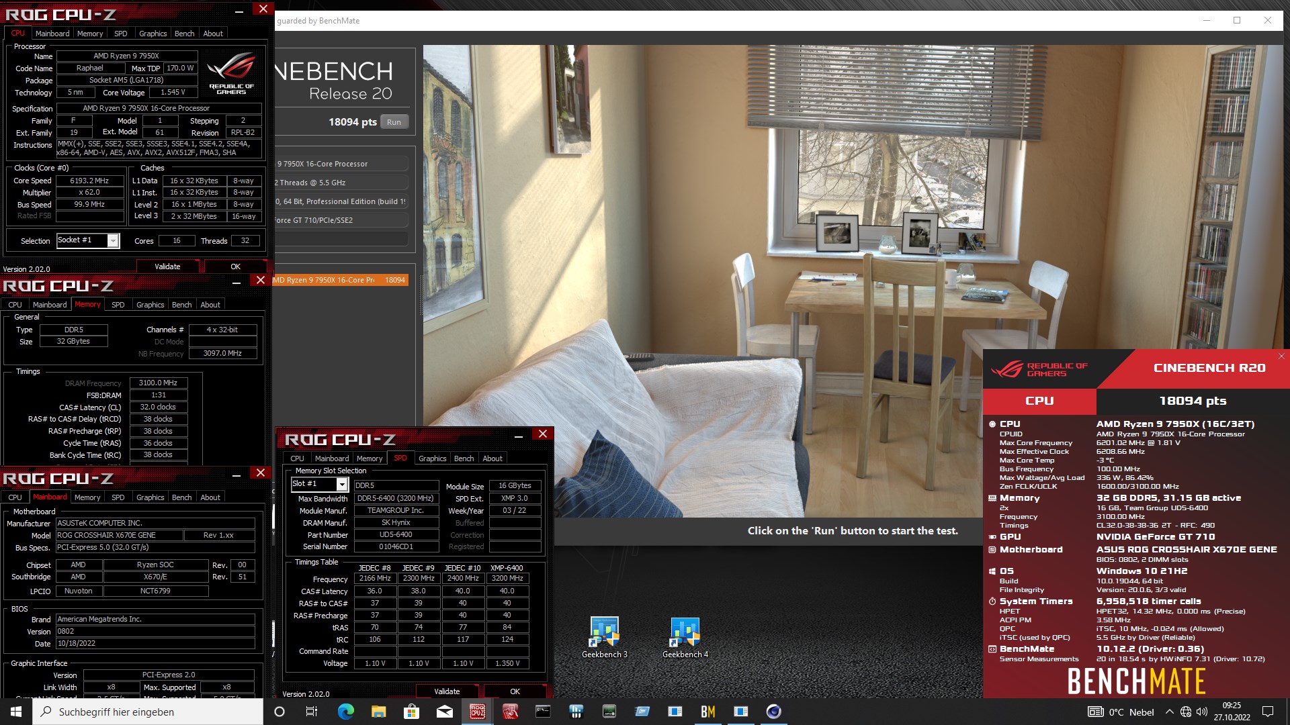Image resolution: width=1290 pixels, height=725 pixels.
Task: Open the volume speaker tray icon
Action: 1202,712
